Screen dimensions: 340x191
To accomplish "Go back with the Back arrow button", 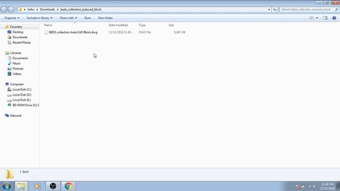I will [x=4, y=10].
